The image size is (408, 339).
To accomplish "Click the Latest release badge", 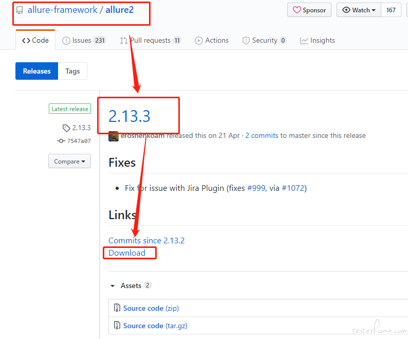I will pos(70,109).
